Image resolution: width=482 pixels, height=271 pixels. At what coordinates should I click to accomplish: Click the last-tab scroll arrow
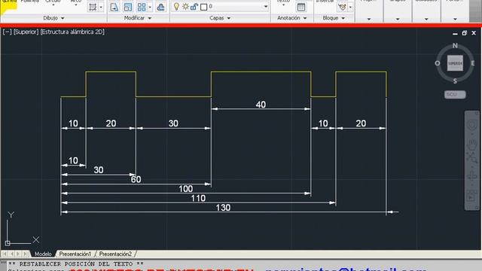25,254
